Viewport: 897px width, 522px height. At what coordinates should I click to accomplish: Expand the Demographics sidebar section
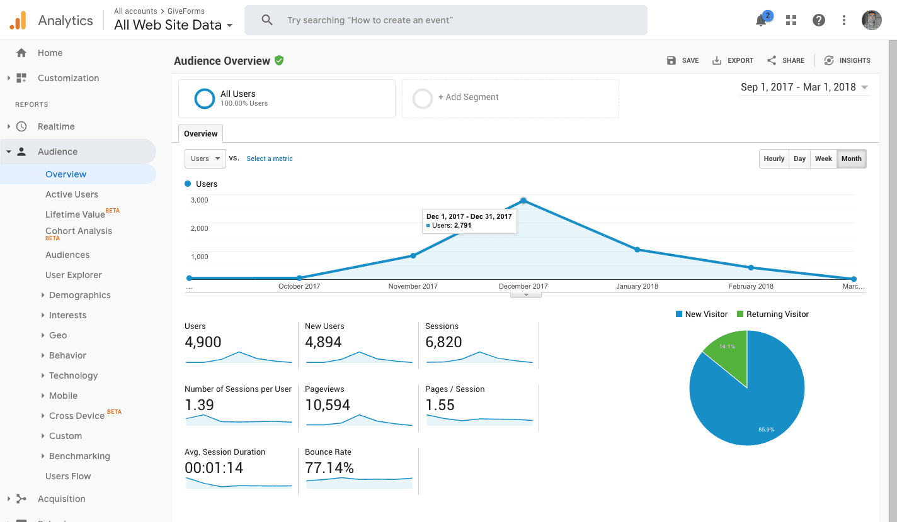80,295
